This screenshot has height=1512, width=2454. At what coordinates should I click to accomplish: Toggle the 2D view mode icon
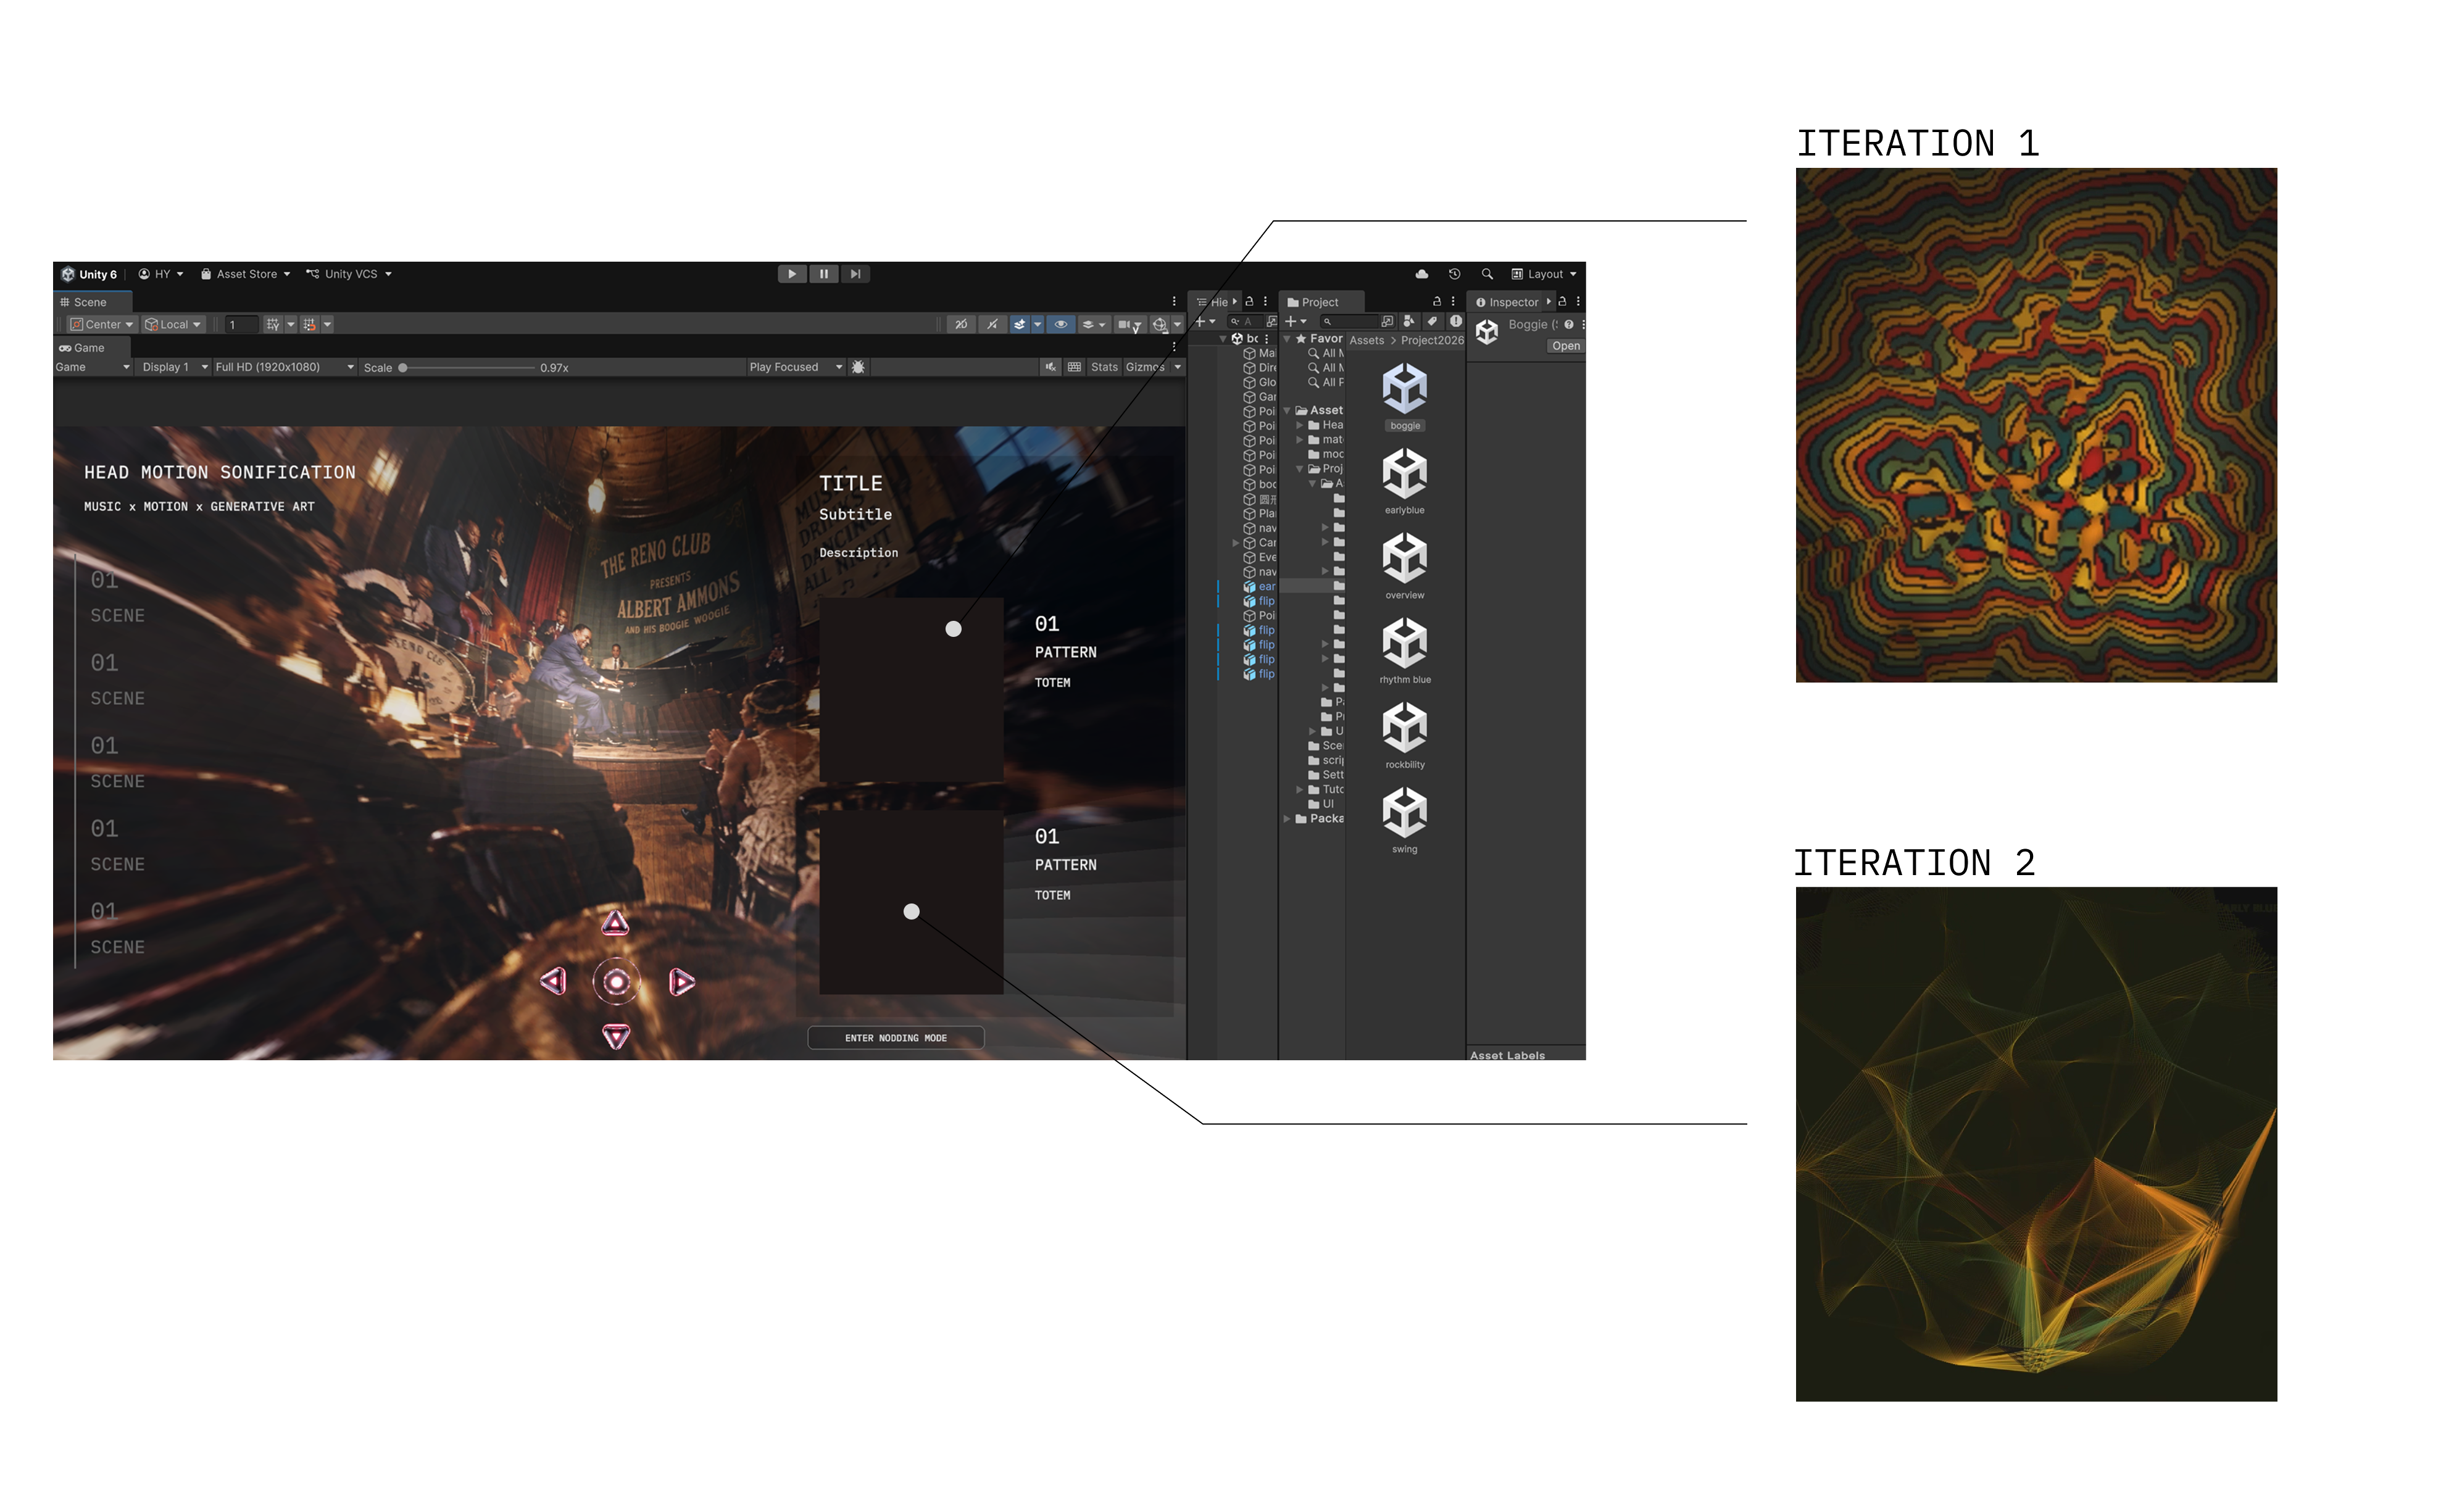click(x=961, y=324)
